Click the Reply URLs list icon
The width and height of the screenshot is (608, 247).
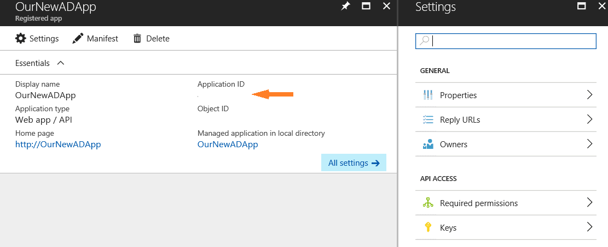click(x=428, y=120)
